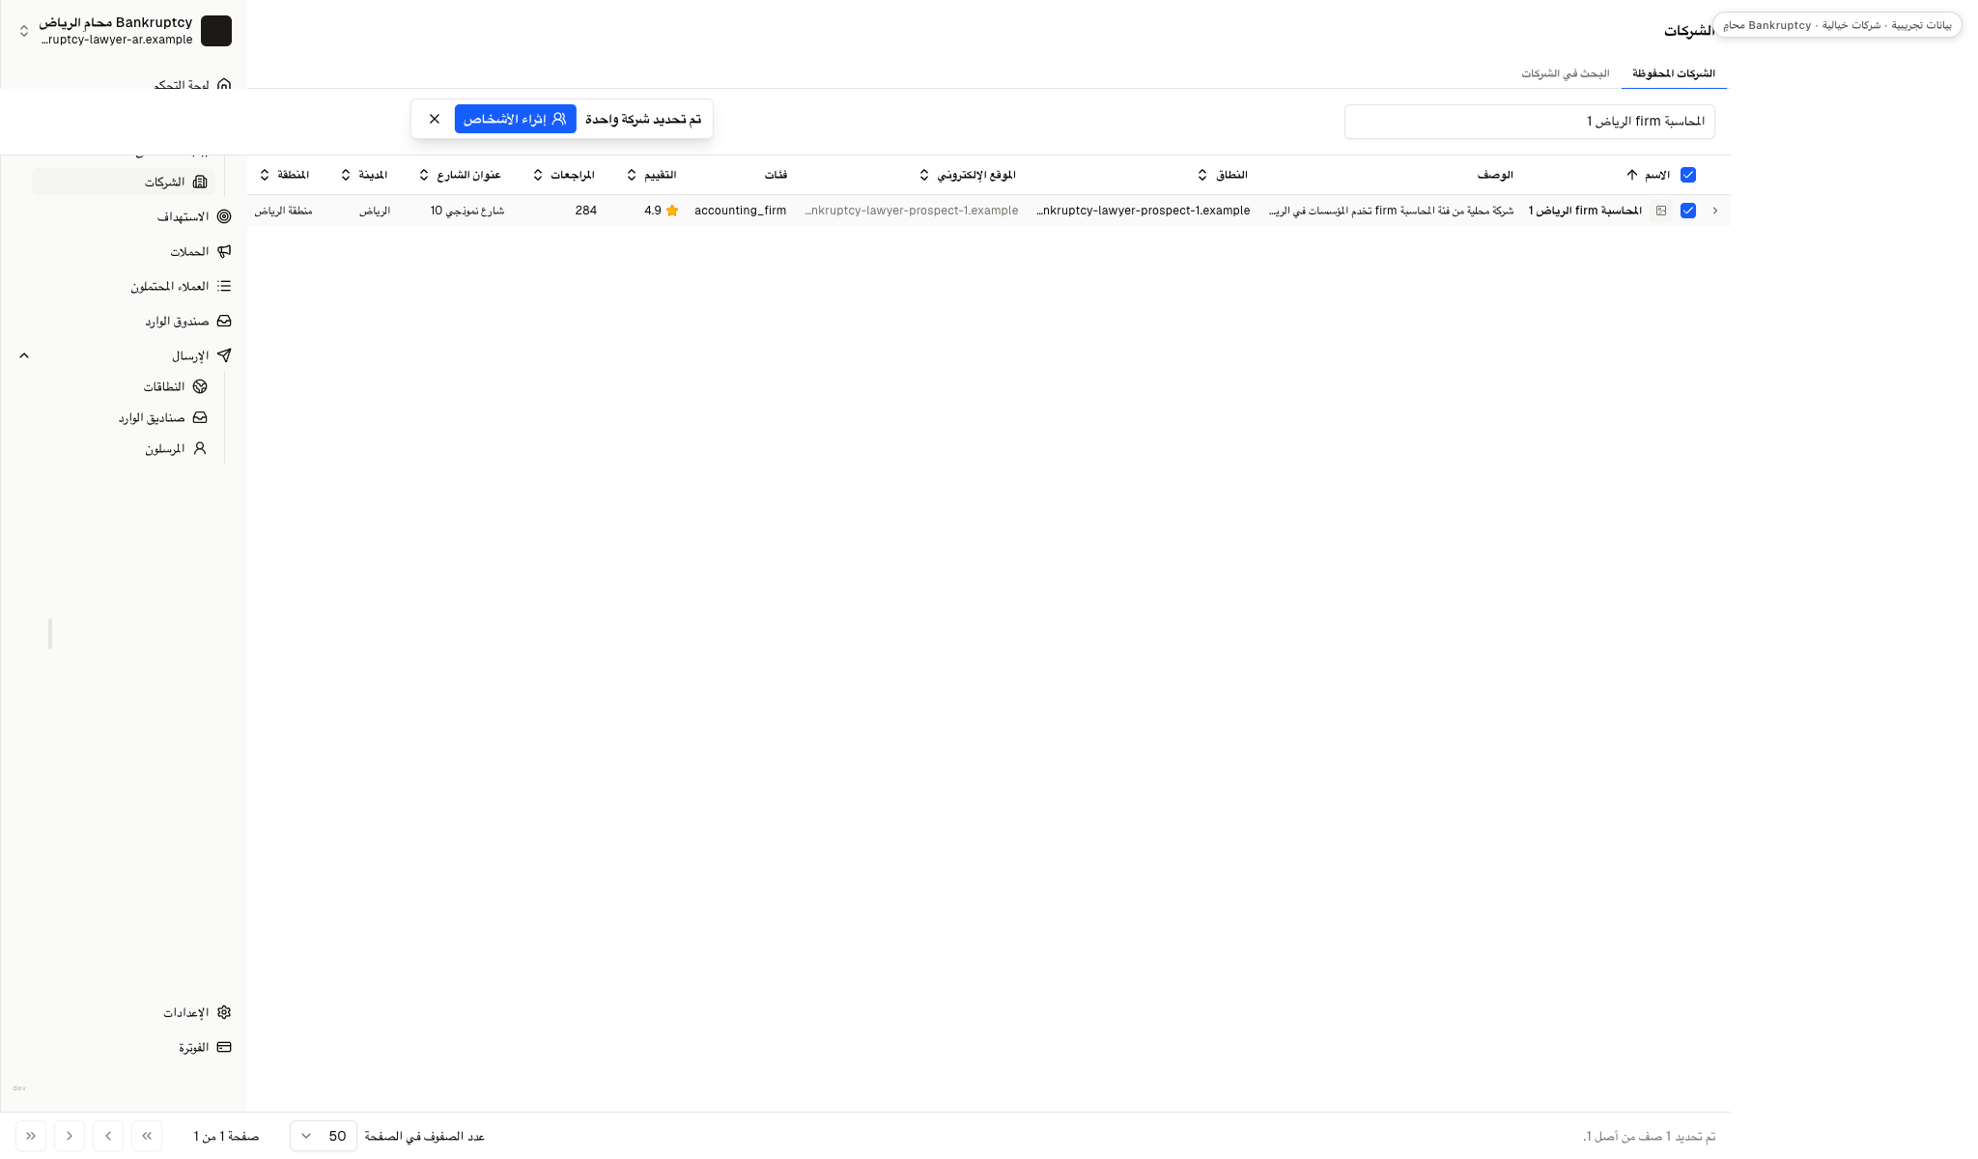The image size is (1978, 1159).
Task: Sort by عنوان الشارع column
Action: [460, 175]
